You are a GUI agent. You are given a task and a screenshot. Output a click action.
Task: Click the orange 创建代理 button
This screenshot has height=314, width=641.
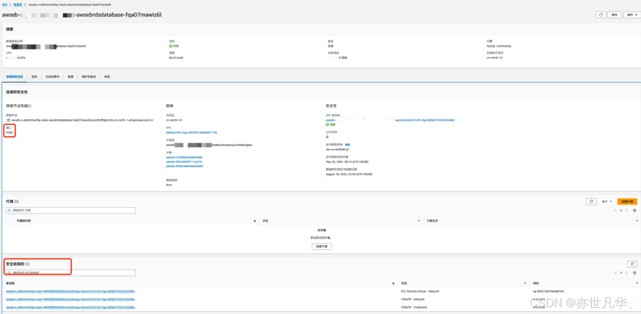click(x=627, y=202)
